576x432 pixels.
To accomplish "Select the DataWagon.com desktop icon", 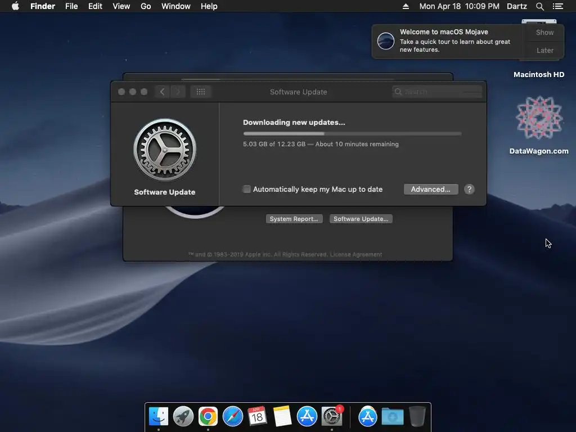I will click(x=539, y=118).
